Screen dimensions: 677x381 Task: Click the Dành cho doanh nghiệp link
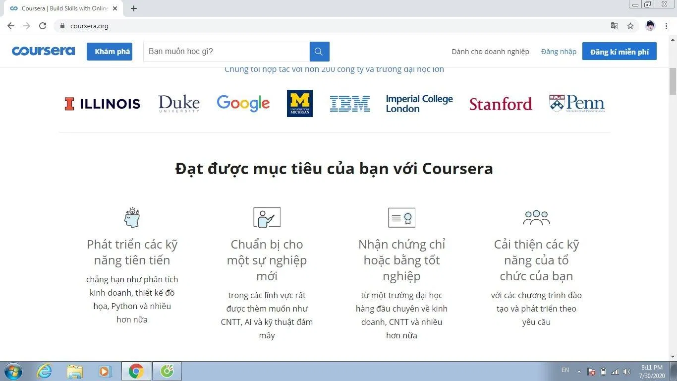[490, 51]
